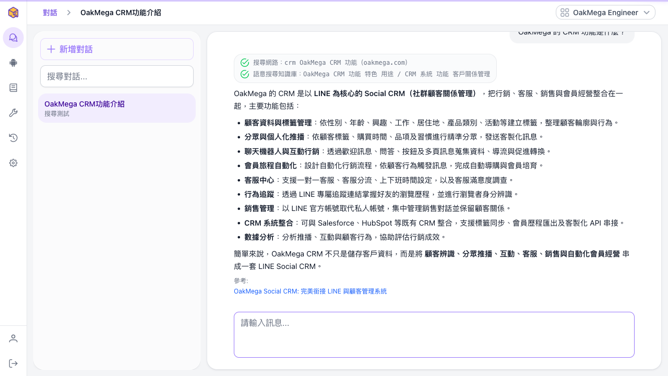Open the settings gear sidebar icon
Screen dimensions: 668x376
coord(14,163)
